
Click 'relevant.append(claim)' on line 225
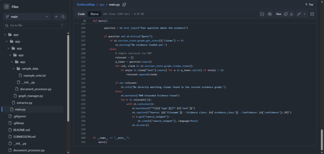click(142, 75)
